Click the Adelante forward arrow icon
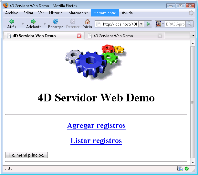The width and height of the screenshot is (198, 175). pyautogui.click(x=34, y=22)
